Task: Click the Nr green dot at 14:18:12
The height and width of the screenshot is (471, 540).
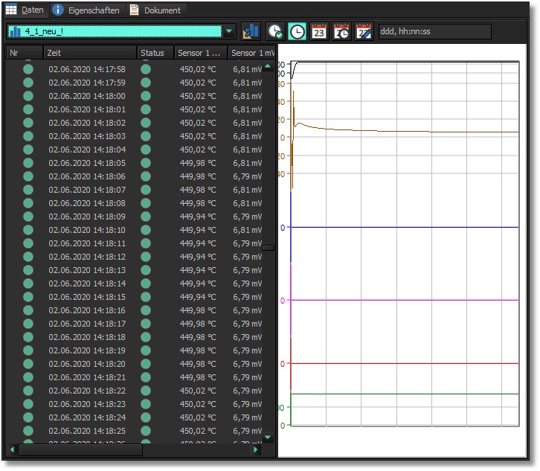Action: (x=28, y=257)
